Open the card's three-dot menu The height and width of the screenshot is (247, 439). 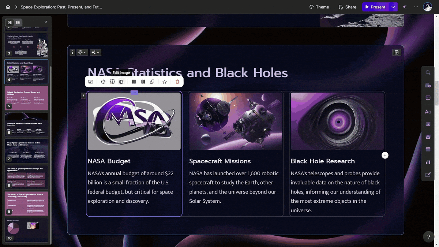pos(72,52)
